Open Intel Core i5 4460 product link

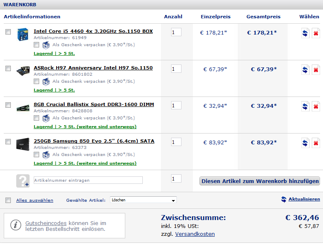[93, 31]
